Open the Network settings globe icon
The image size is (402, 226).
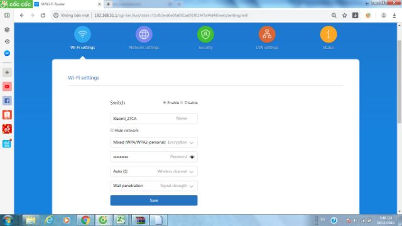144,35
